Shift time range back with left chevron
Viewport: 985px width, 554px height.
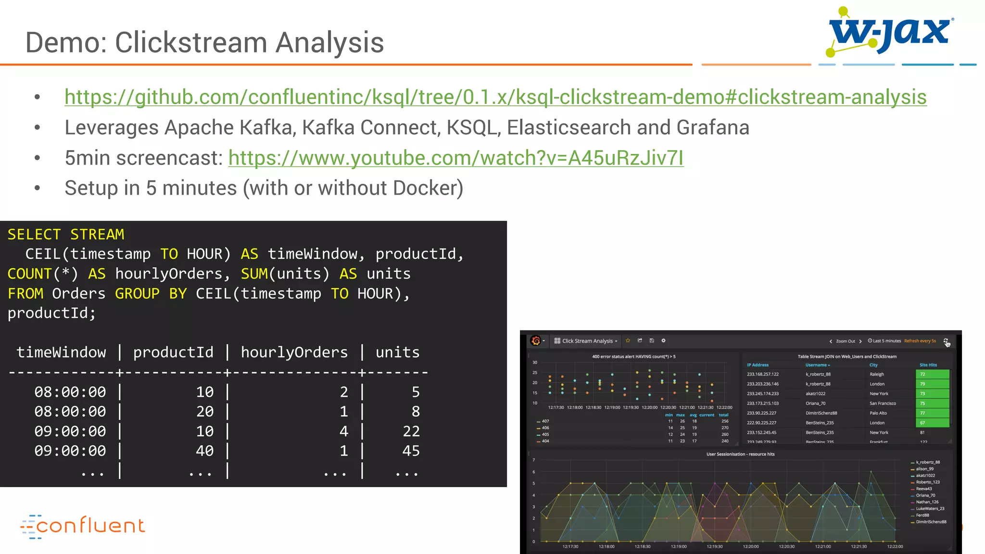click(831, 341)
